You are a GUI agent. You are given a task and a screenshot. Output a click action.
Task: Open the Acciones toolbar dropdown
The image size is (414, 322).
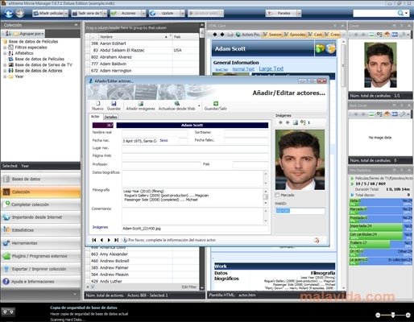click(143, 13)
